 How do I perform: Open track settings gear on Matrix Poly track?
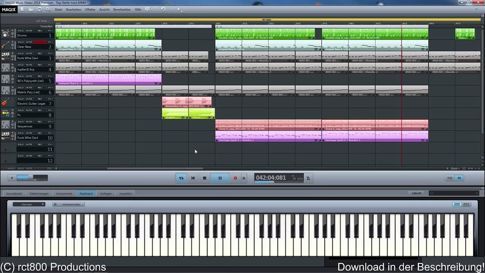(x=13, y=90)
